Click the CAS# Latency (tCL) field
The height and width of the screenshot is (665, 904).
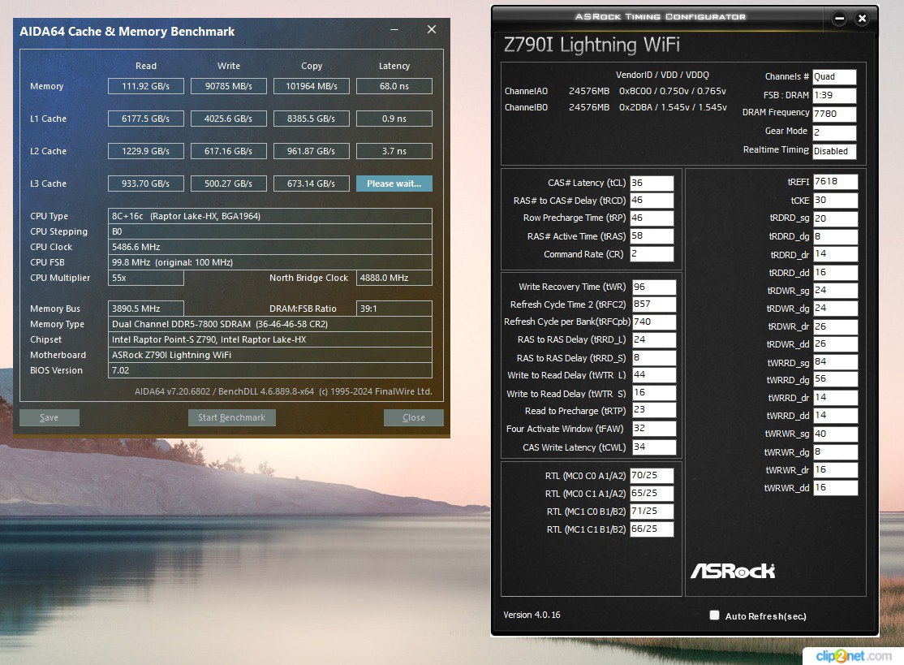tap(652, 183)
